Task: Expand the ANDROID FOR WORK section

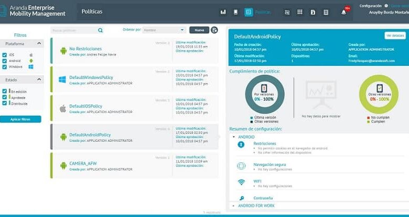Action: (233, 206)
